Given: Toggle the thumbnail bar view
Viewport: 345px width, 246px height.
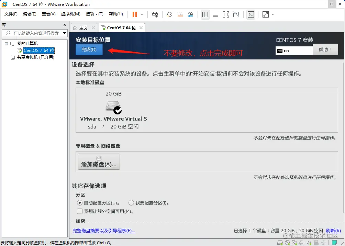Looking at the screenshot, I should click(x=215, y=14).
